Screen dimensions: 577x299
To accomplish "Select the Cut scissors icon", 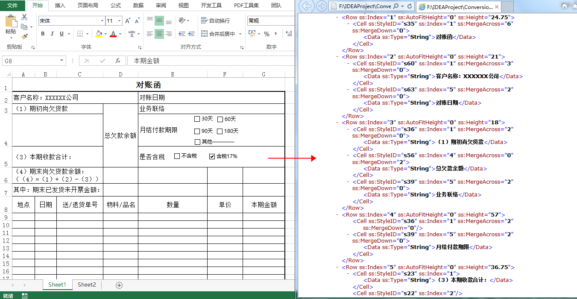I will click(24, 16).
